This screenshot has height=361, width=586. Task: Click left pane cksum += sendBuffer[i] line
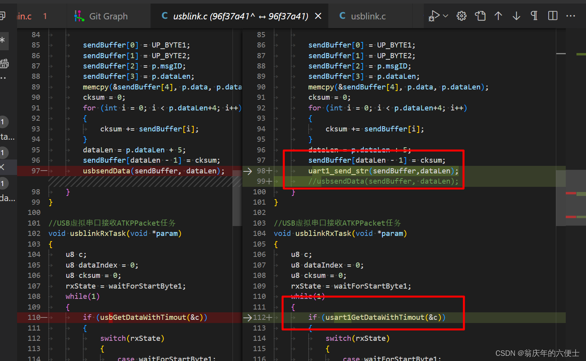pyautogui.click(x=150, y=129)
